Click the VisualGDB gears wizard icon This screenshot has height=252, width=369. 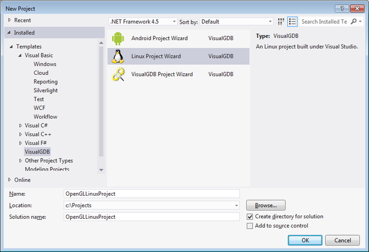[118, 74]
